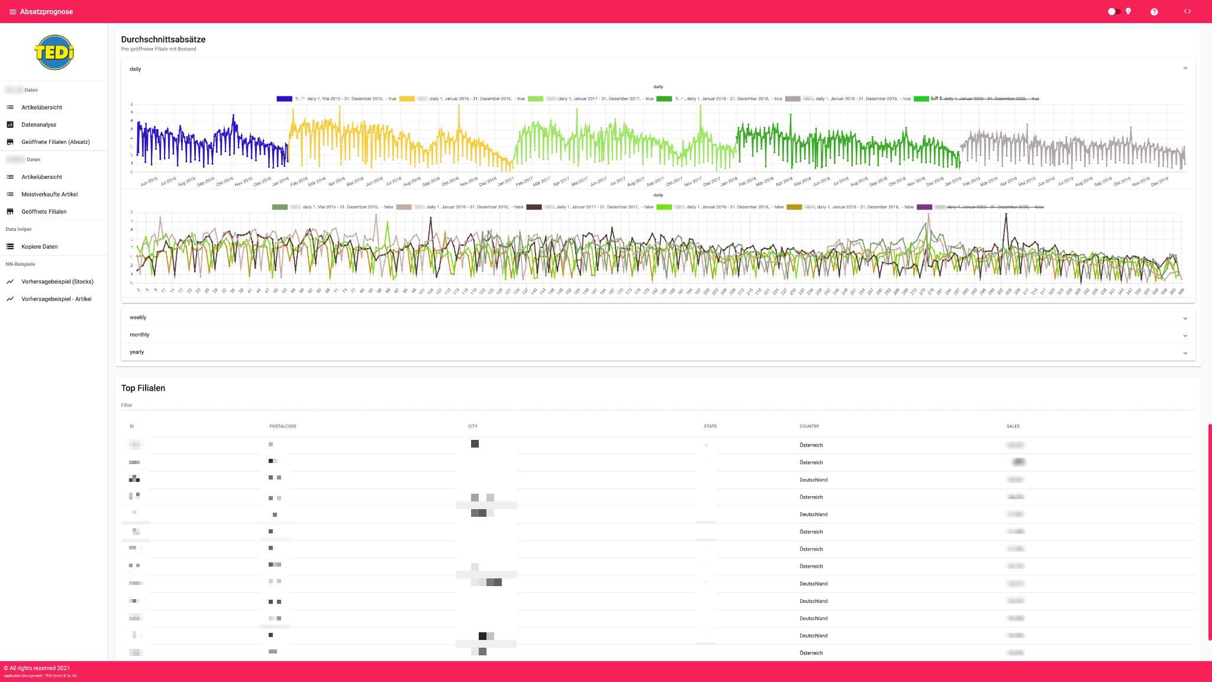Click the Kopiere Daten storage icon

[x=10, y=247]
